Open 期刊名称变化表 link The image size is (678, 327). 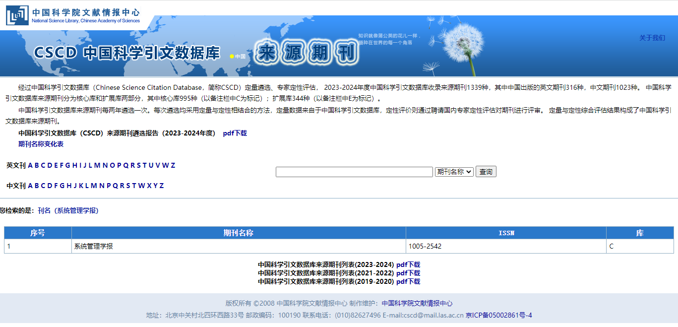[41, 144]
